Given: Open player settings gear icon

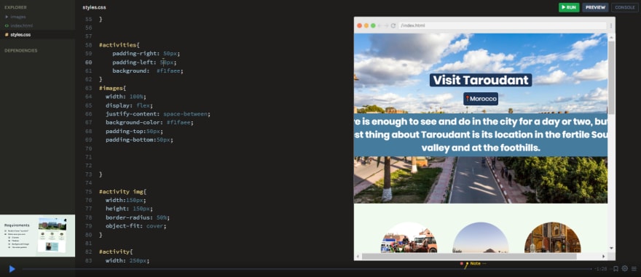Looking at the screenshot, I should pos(625,268).
